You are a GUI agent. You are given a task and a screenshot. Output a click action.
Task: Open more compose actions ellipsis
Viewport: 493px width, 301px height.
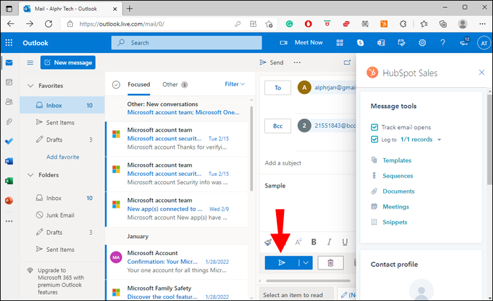[x=297, y=62]
